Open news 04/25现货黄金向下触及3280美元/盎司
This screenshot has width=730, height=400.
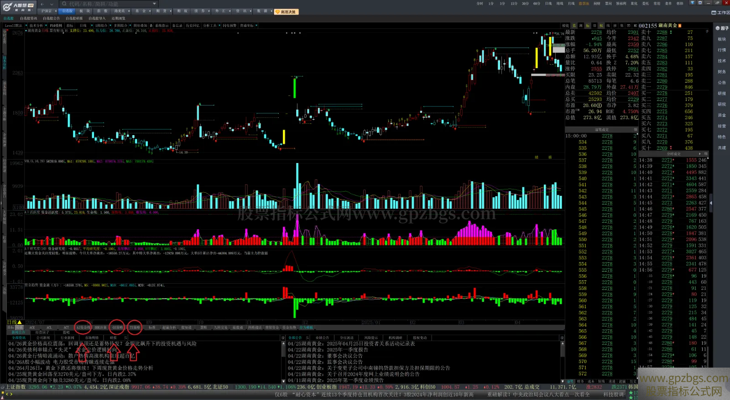pyautogui.click(x=69, y=380)
